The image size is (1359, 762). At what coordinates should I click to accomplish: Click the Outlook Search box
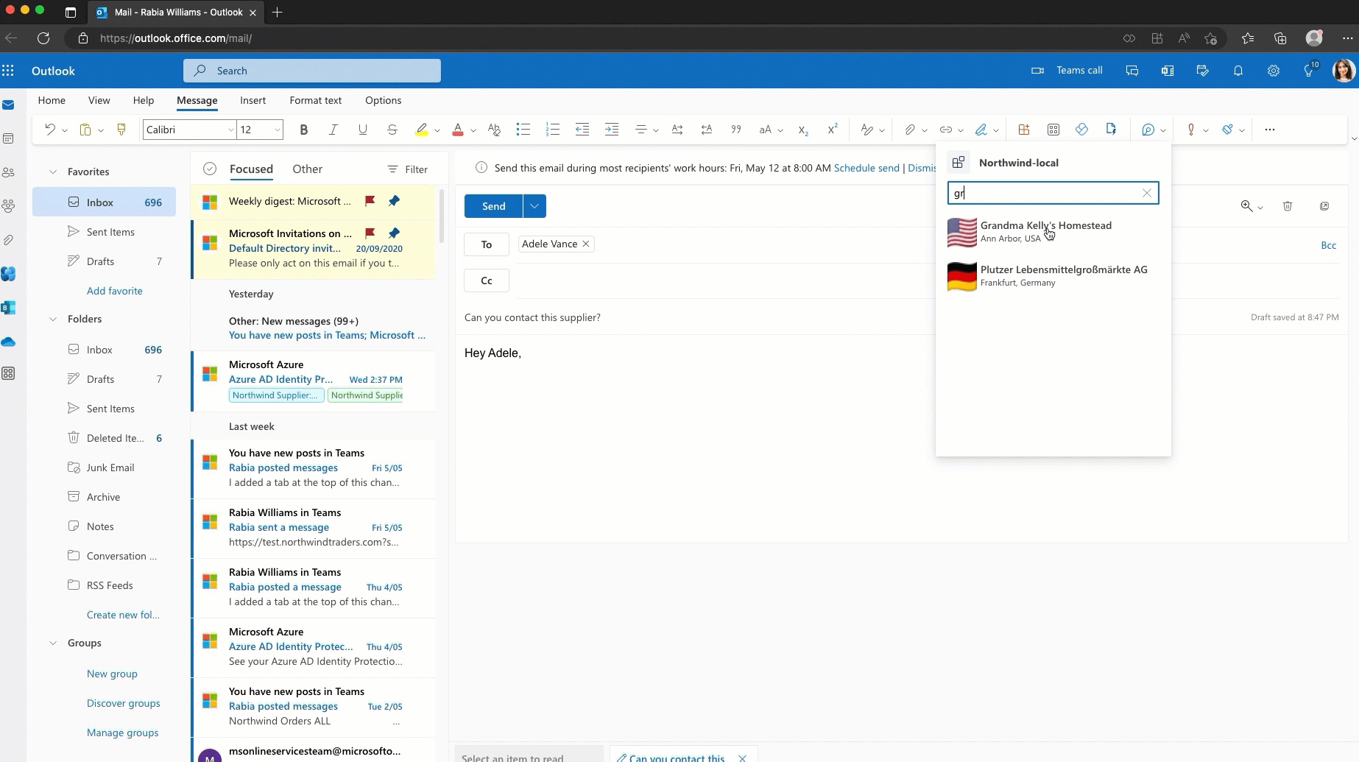(x=312, y=71)
